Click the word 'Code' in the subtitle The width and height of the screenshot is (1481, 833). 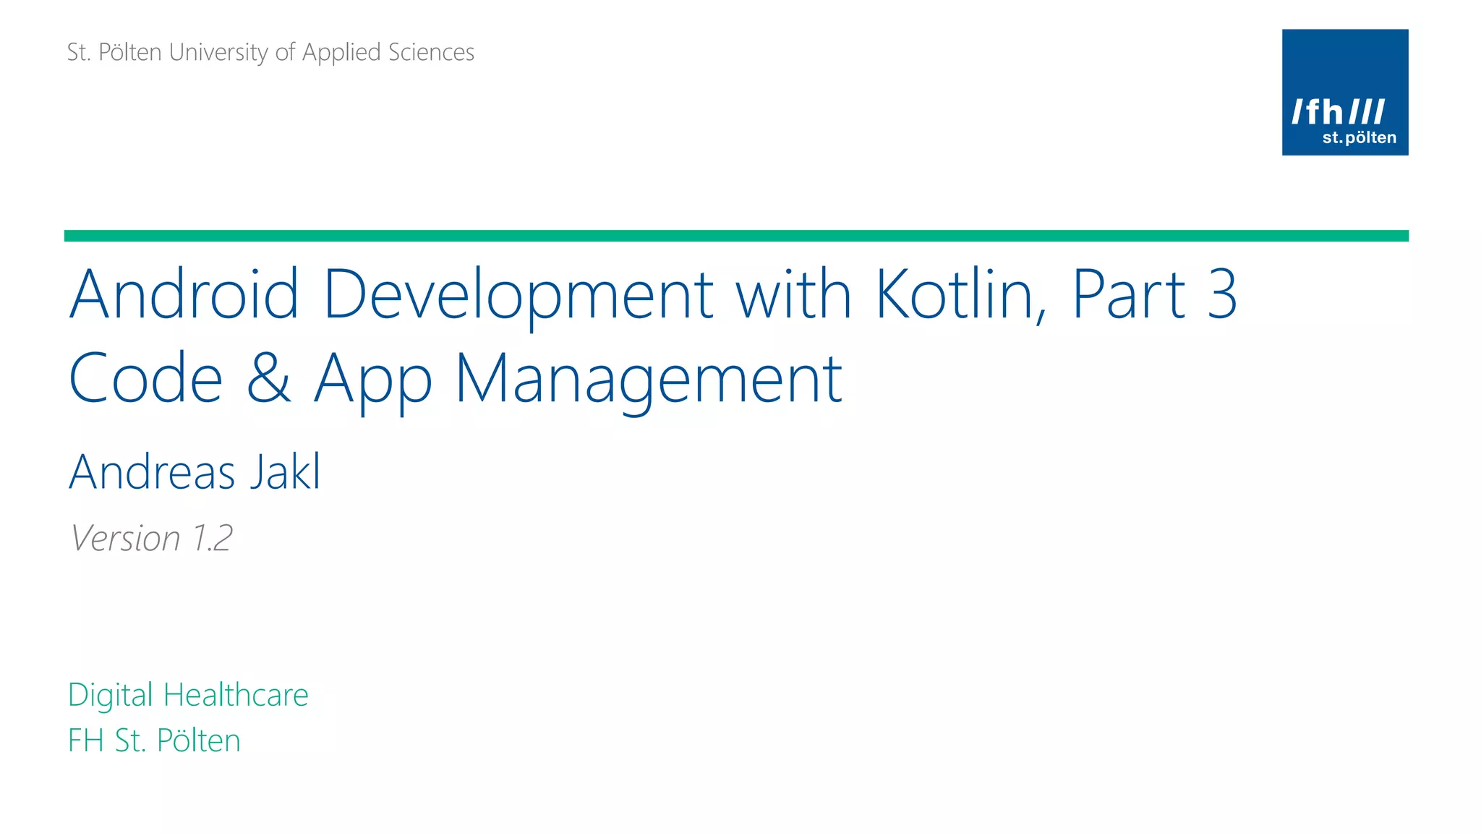145,378
